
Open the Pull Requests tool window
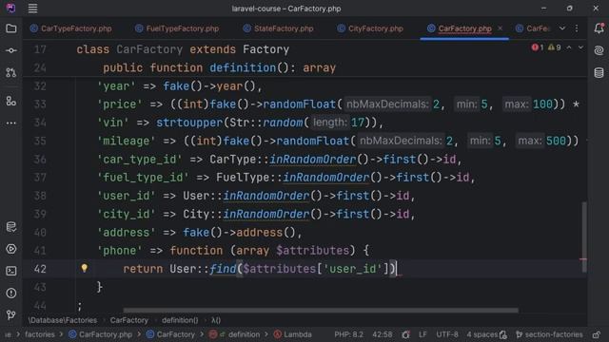[x=10, y=72]
